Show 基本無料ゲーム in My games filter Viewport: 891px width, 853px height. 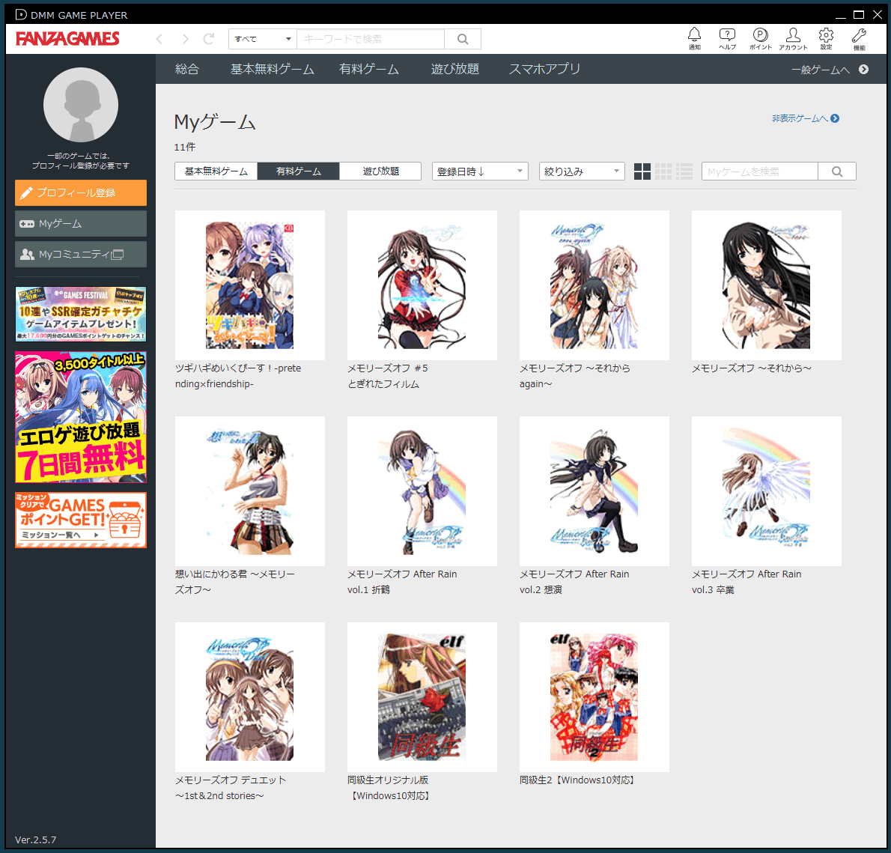pyautogui.click(x=216, y=171)
